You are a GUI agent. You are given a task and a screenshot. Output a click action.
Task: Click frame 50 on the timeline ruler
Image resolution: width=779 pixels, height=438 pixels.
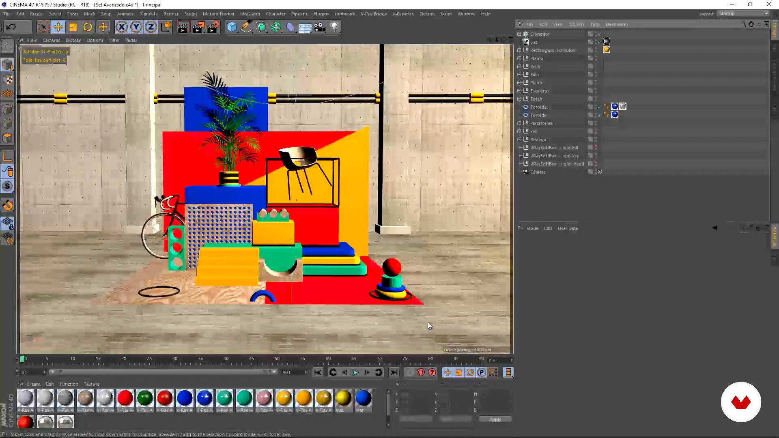pyautogui.click(x=277, y=359)
